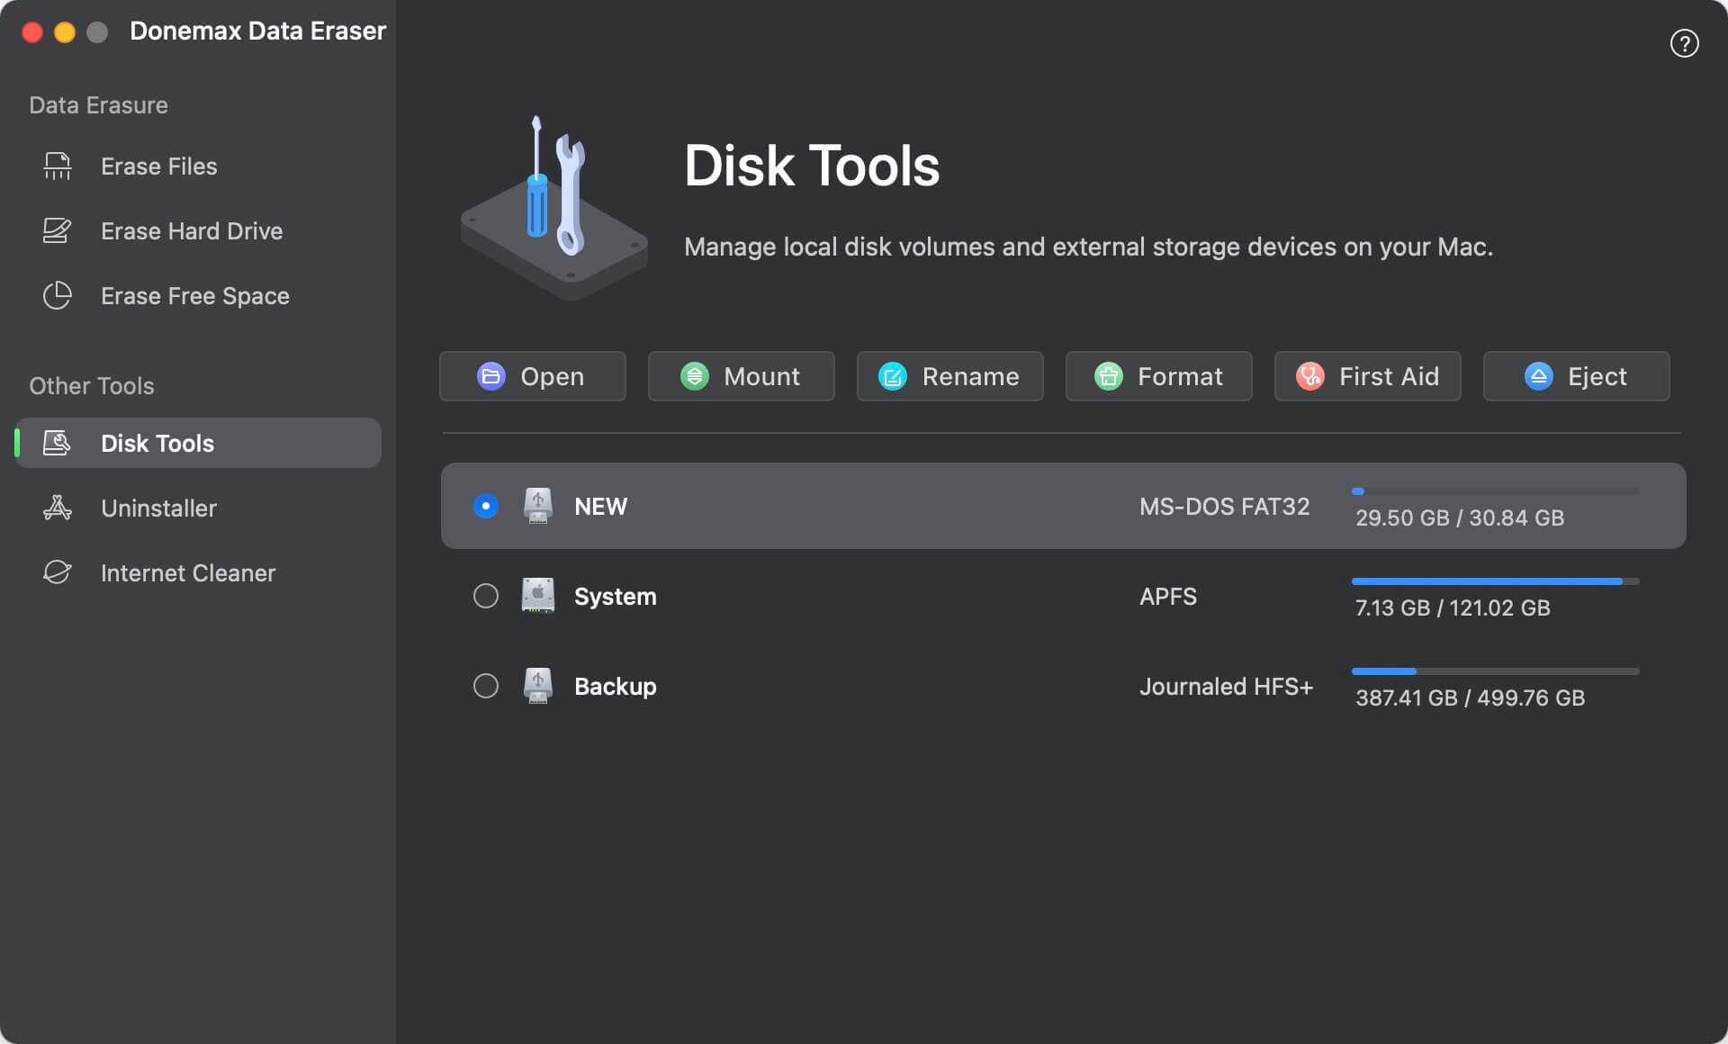Click the Disk Tools page heading

click(812, 166)
